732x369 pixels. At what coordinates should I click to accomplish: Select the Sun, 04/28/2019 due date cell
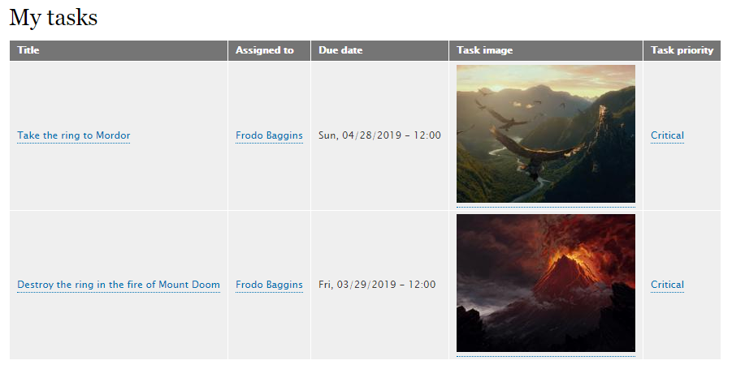[x=379, y=135]
